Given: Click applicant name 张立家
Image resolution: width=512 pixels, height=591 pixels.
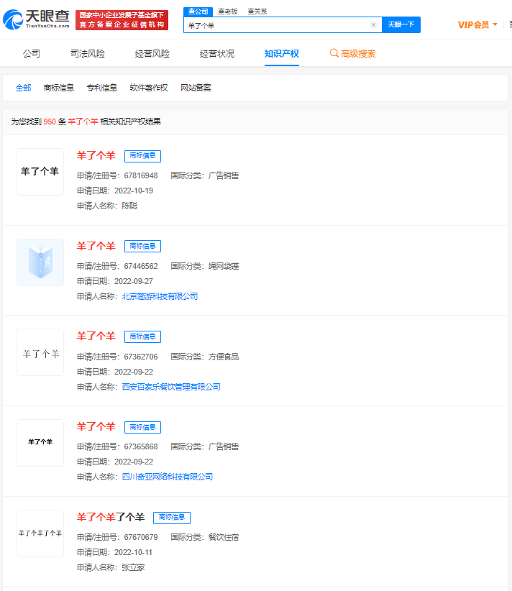Looking at the screenshot, I should click(134, 567).
